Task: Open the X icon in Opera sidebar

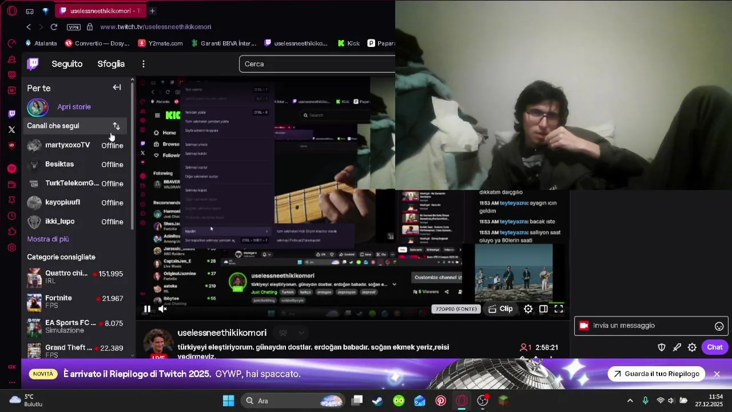Action: coord(11,129)
